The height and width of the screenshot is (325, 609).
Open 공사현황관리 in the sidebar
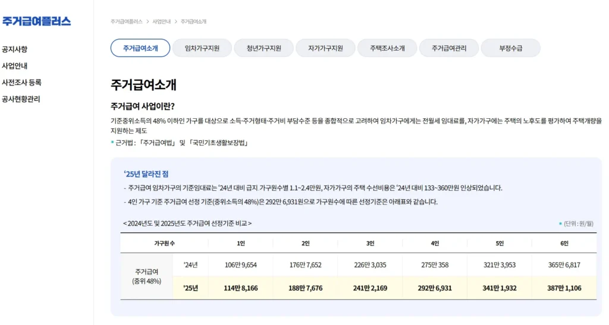click(x=21, y=99)
